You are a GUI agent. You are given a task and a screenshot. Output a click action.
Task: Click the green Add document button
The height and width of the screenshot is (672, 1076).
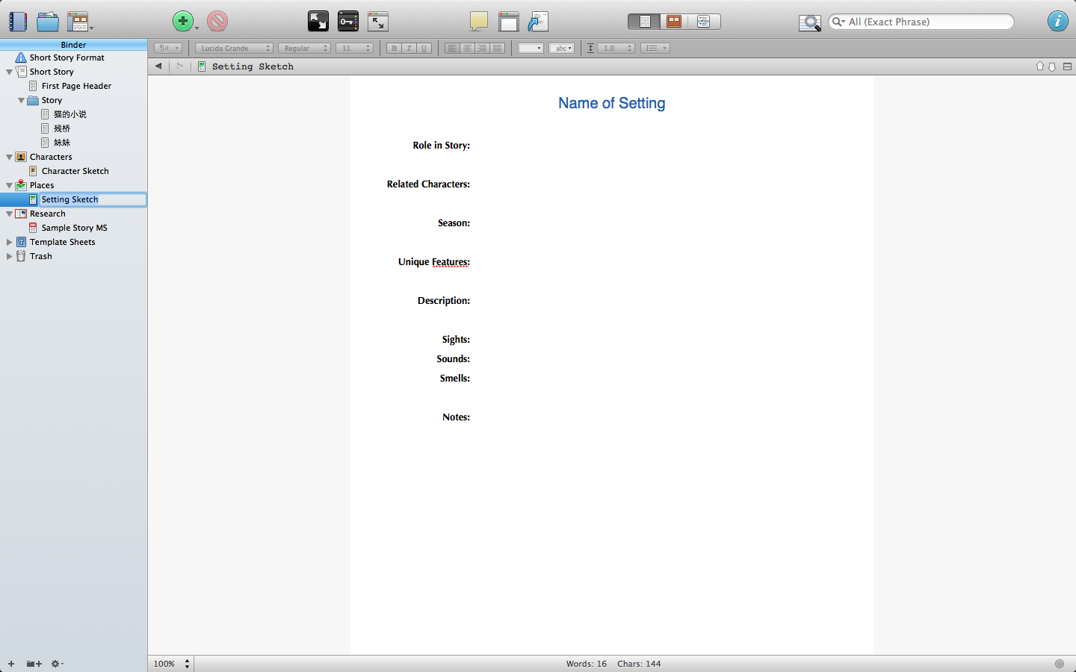point(183,21)
